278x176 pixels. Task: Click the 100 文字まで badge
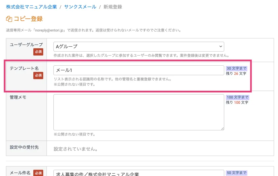(x=237, y=98)
